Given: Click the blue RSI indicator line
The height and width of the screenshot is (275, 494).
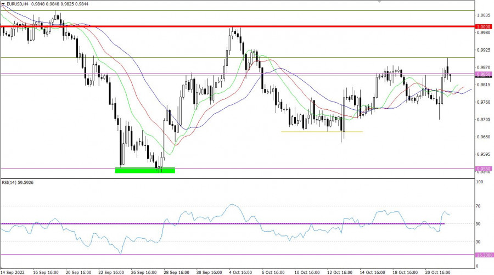Looking at the screenshot, I should (x=232, y=205).
